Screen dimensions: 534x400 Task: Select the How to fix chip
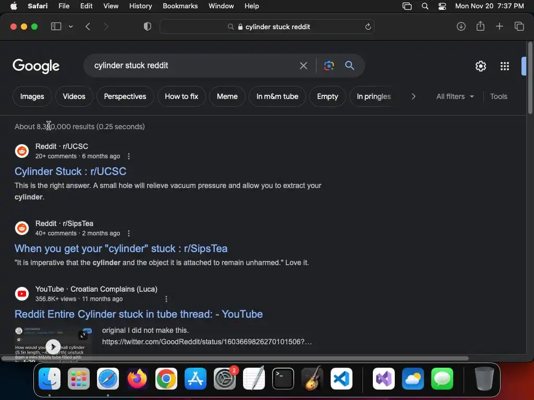(181, 96)
